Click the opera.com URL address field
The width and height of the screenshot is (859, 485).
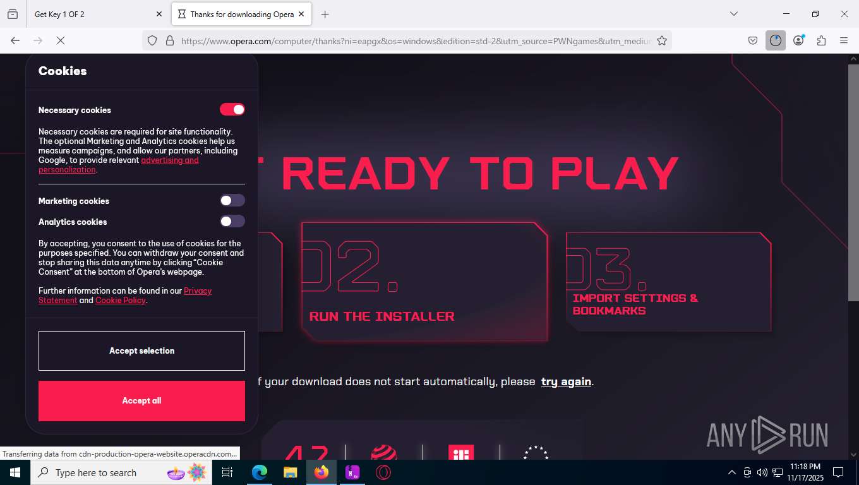pos(416,40)
